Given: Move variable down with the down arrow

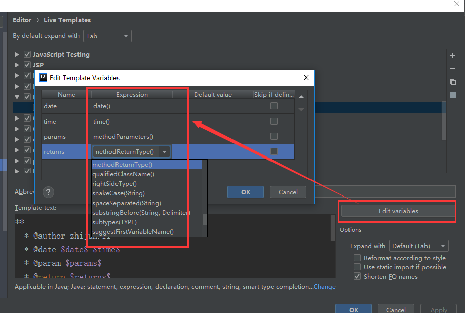Looking at the screenshot, I should (301, 110).
